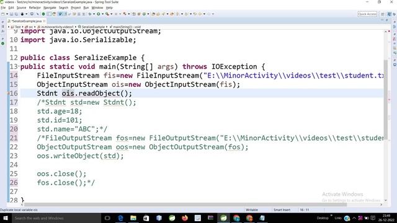Screen dimensions: 397x223
Task: Click line 16 with ois.readObject()
Action: tap(202, 94)
